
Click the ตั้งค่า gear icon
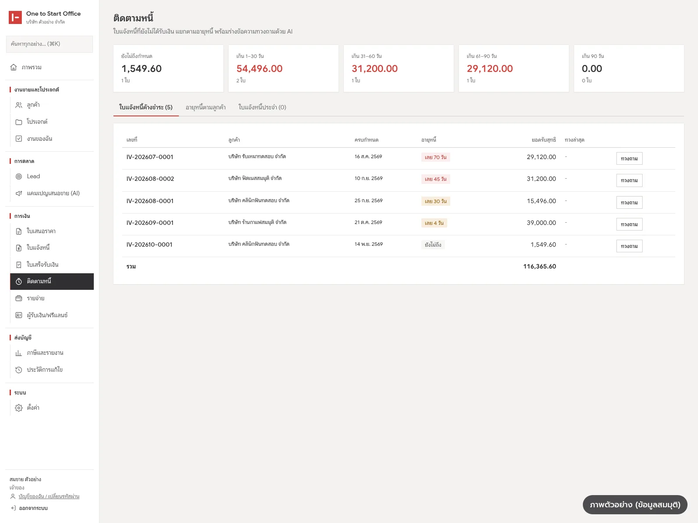coord(19,408)
